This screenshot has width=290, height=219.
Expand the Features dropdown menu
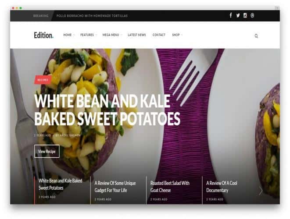89,35
